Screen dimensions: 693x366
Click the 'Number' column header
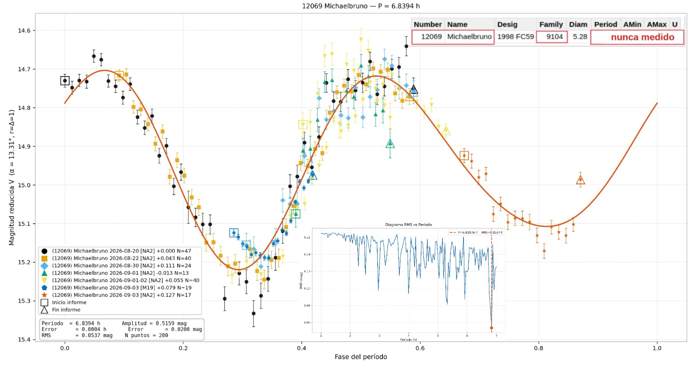(x=427, y=24)
